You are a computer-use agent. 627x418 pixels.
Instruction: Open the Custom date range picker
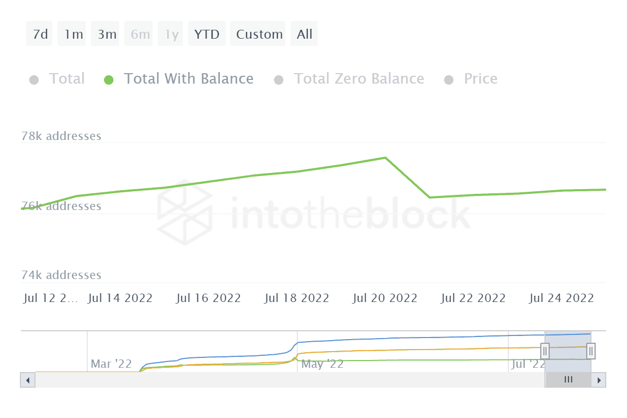click(259, 34)
